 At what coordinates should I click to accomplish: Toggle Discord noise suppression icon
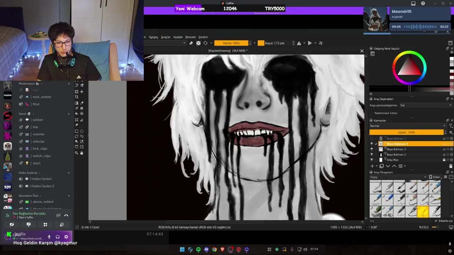(58, 215)
